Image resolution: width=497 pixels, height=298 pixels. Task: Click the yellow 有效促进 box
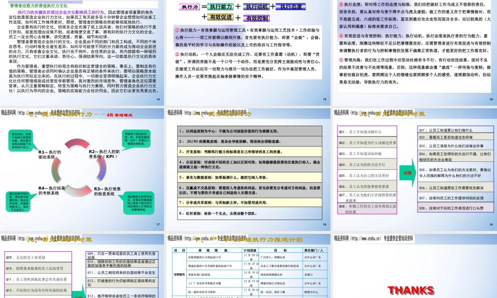[221, 17]
